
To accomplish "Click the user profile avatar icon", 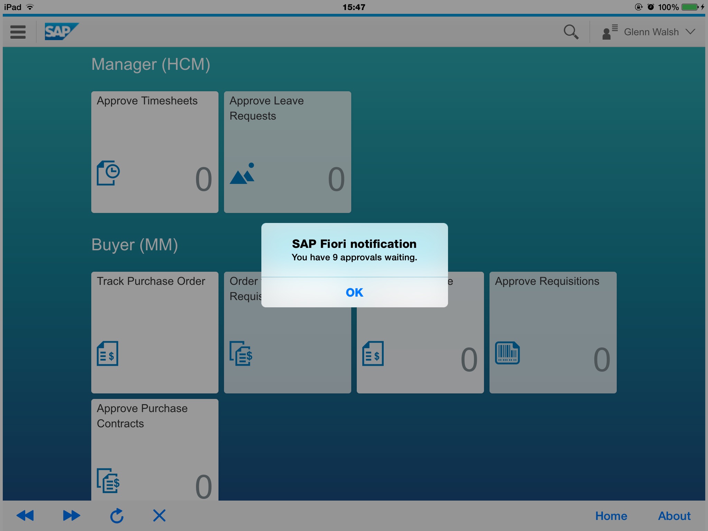I will click(x=609, y=32).
